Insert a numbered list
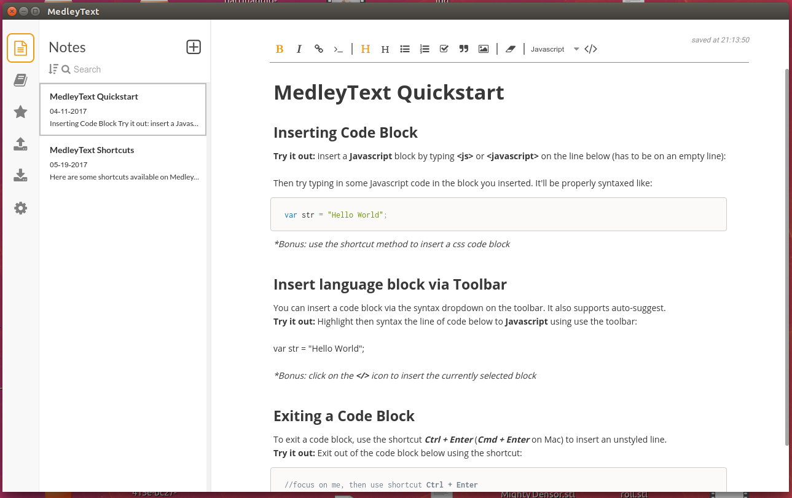This screenshot has height=498, width=792. click(x=425, y=49)
